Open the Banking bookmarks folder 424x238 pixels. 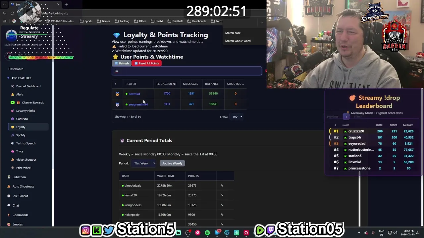[x=122, y=21]
